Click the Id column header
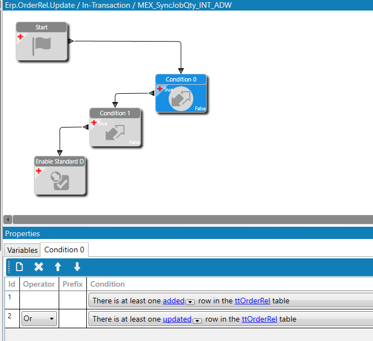Viewport: 373px width, 341px height. 12,284
